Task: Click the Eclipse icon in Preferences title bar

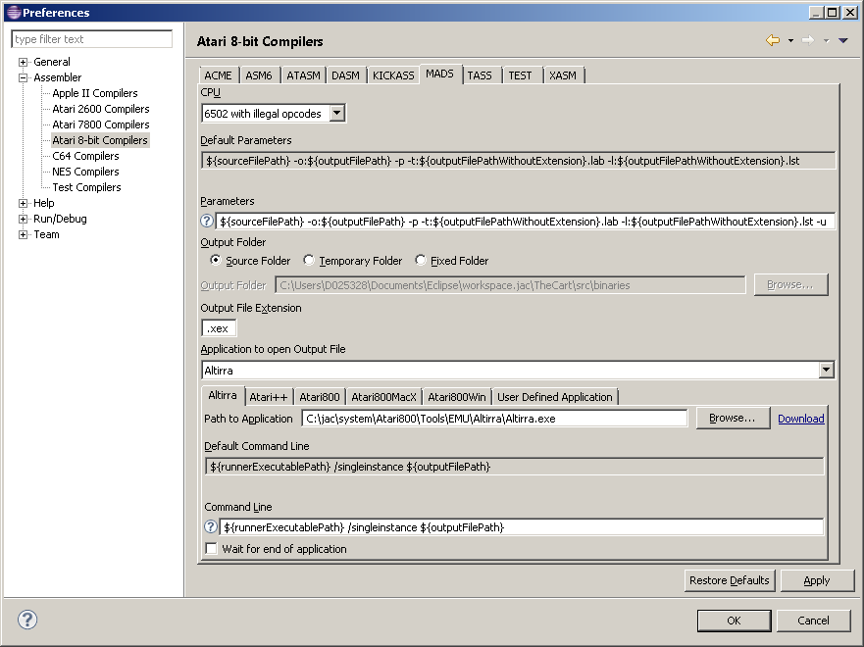Action: (x=14, y=12)
